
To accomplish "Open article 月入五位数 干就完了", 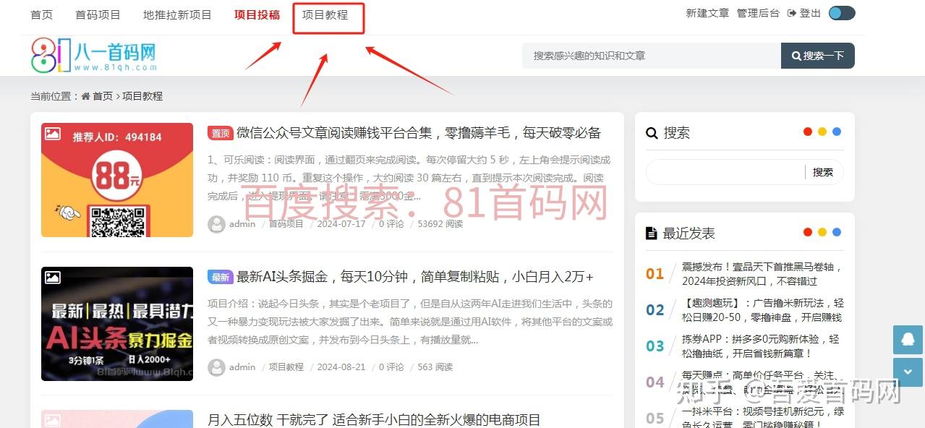I will click(374, 420).
